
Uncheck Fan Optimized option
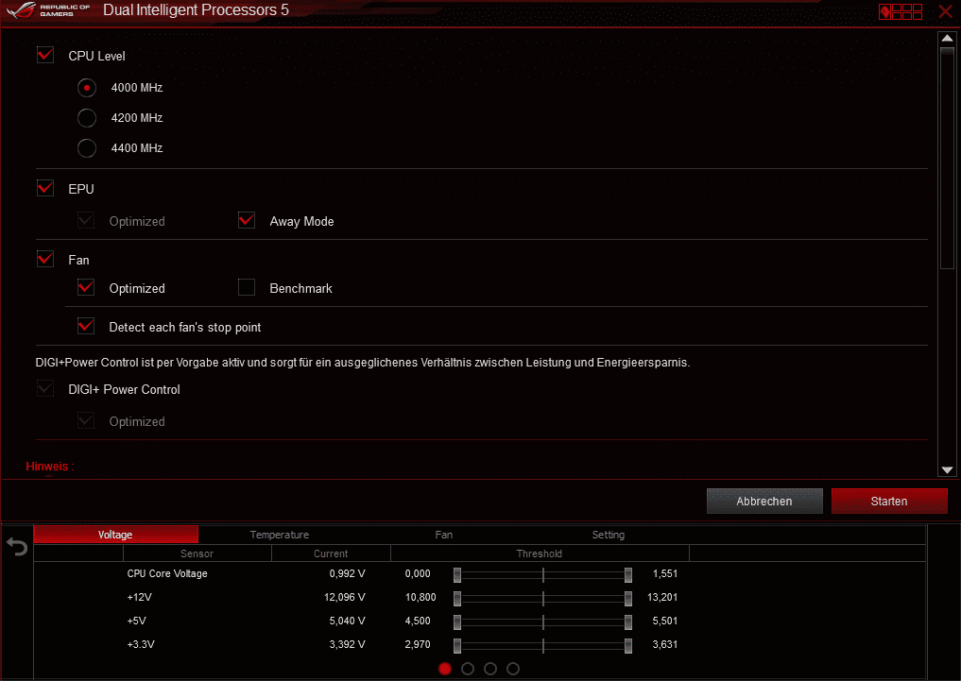[x=86, y=287]
